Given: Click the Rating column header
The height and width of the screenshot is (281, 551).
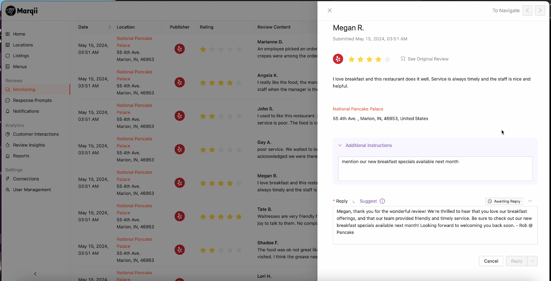Looking at the screenshot, I should 206,27.
